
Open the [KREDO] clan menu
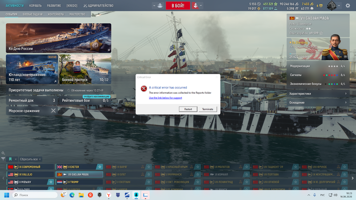click(x=72, y=5)
